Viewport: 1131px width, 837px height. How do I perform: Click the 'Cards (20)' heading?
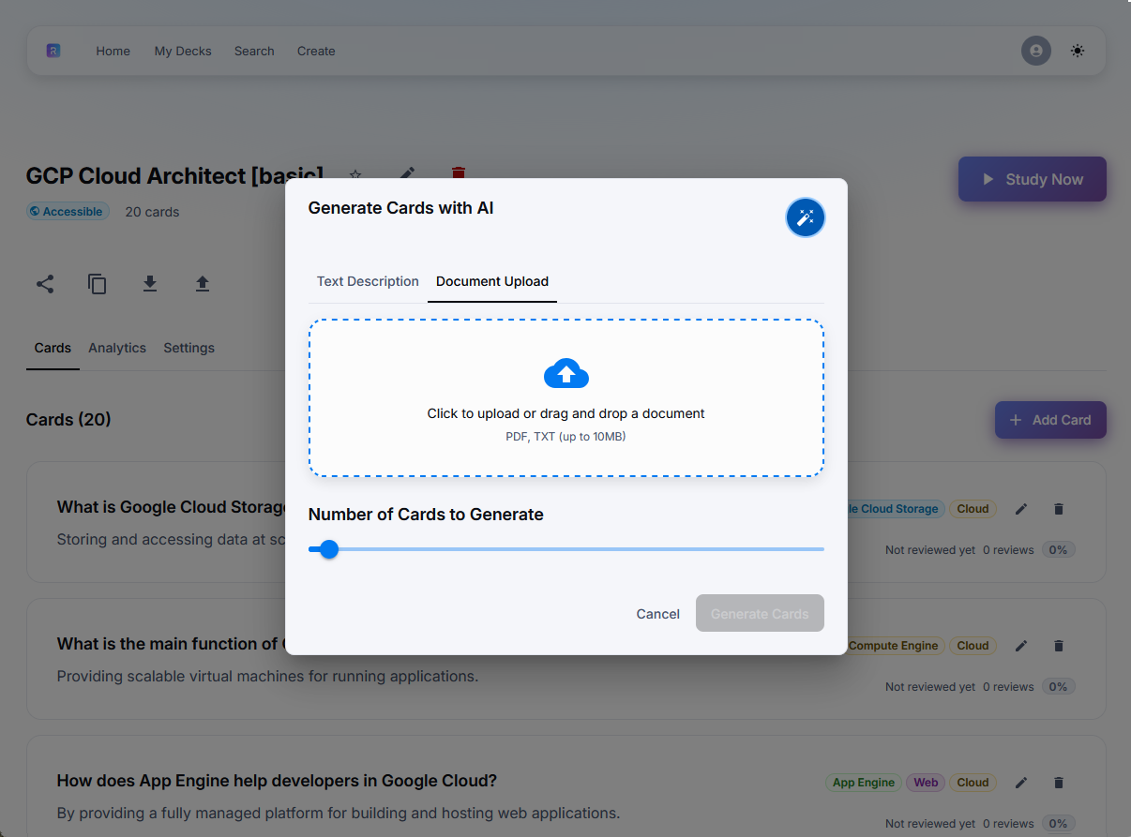click(68, 419)
